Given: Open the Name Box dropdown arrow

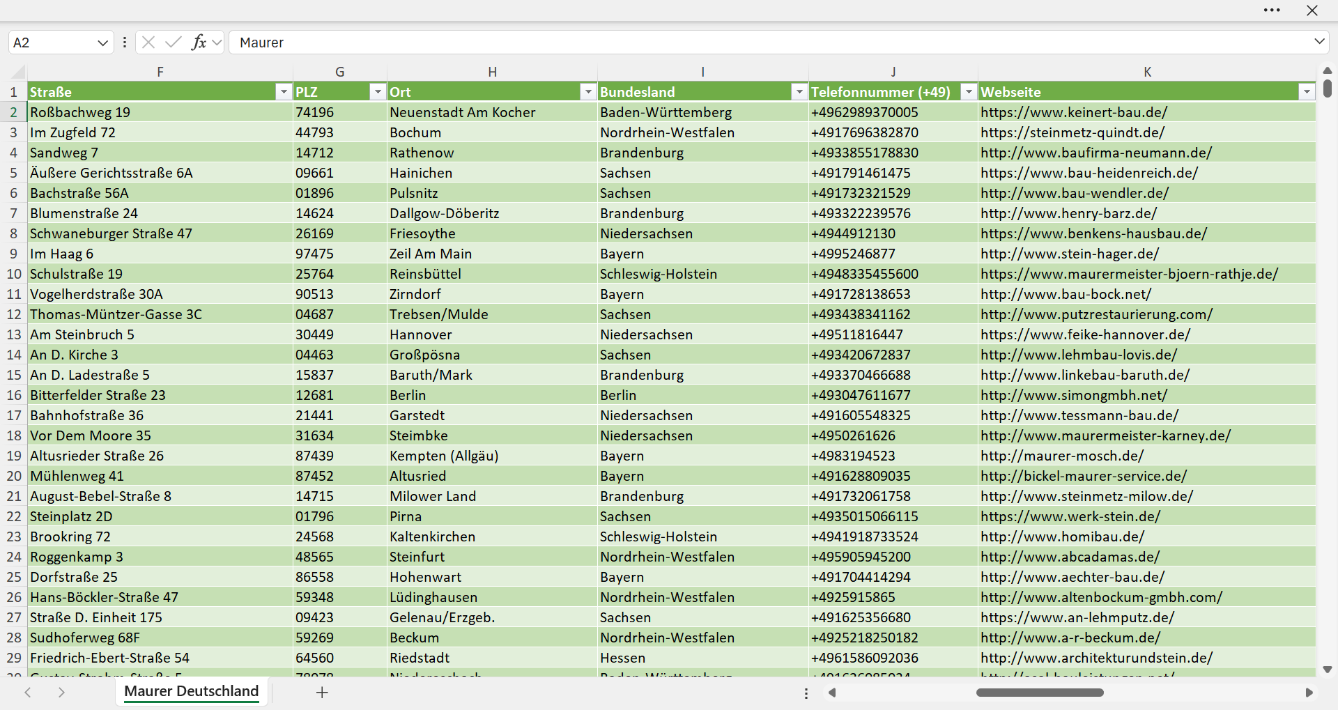Looking at the screenshot, I should 102,43.
